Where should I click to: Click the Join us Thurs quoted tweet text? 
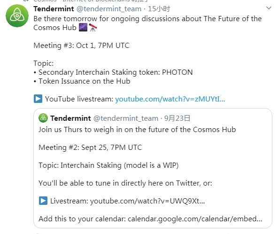(x=137, y=130)
